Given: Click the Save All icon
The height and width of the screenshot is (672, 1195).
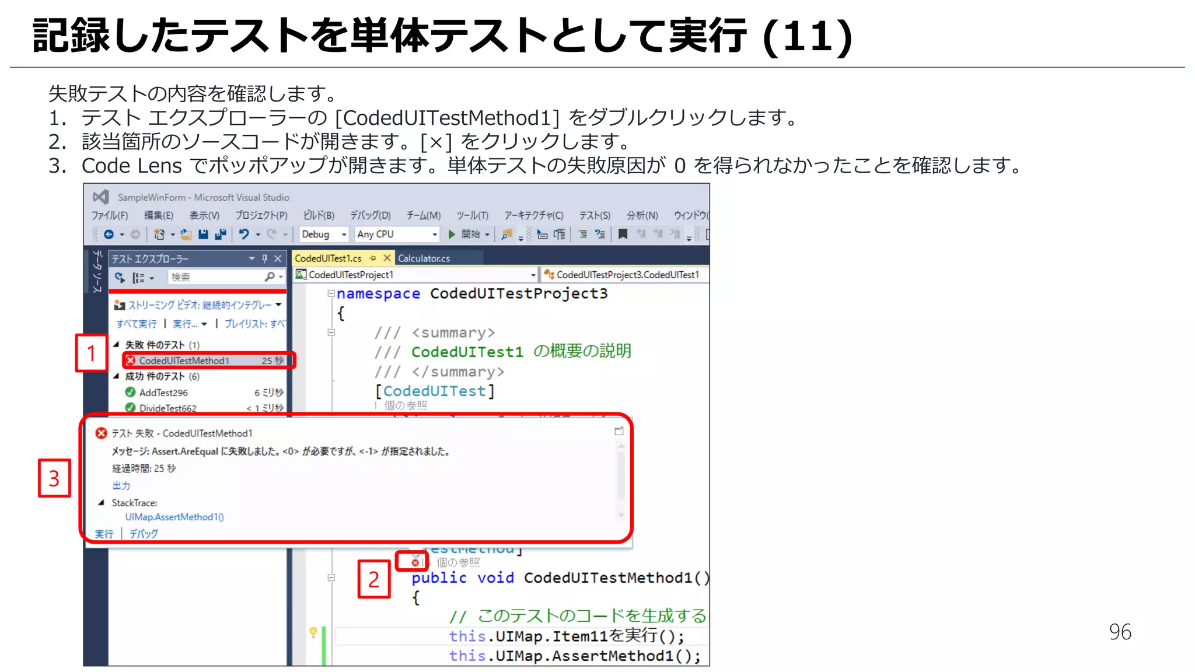Looking at the screenshot, I should pos(221,235).
